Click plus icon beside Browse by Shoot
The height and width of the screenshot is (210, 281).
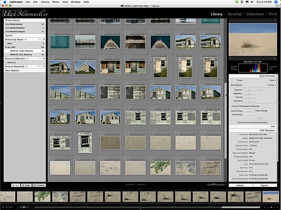pyautogui.click(x=44, y=39)
